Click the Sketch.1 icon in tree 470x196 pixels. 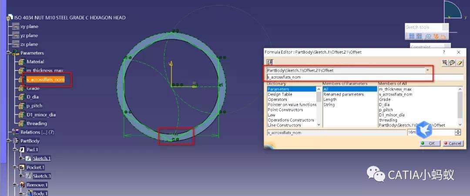[x=28, y=158]
